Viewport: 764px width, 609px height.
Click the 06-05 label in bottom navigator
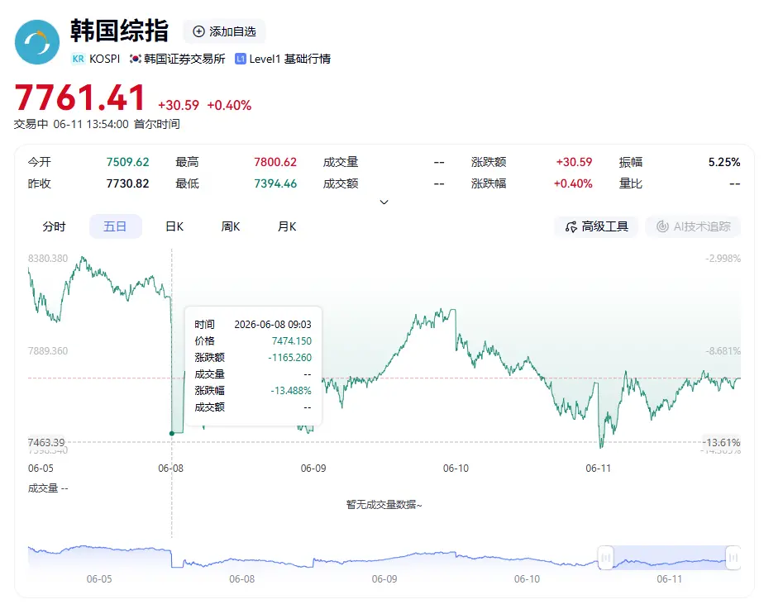pyautogui.click(x=99, y=579)
